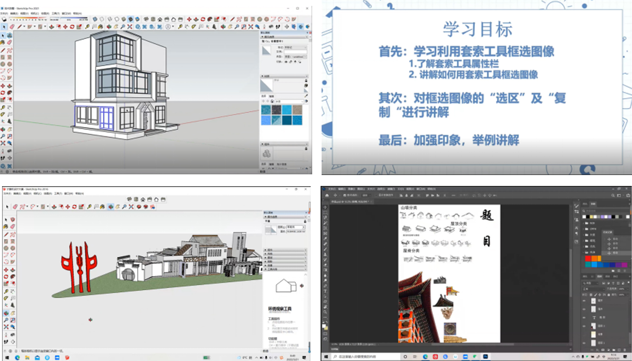Click the house-shaped Front view icon in SketchUp 2016
The image size is (632, 361).
coord(143,199)
